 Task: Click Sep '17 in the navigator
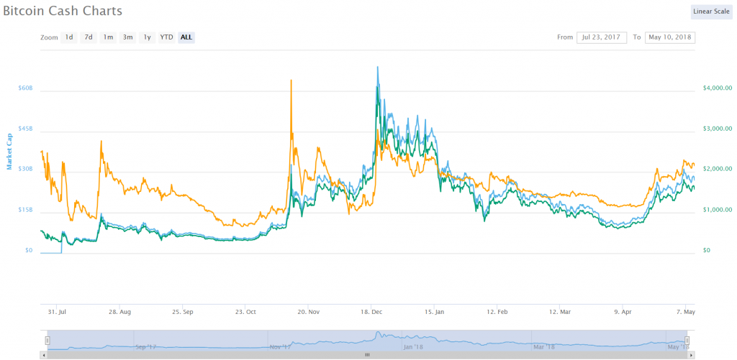[x=145, y=347]
